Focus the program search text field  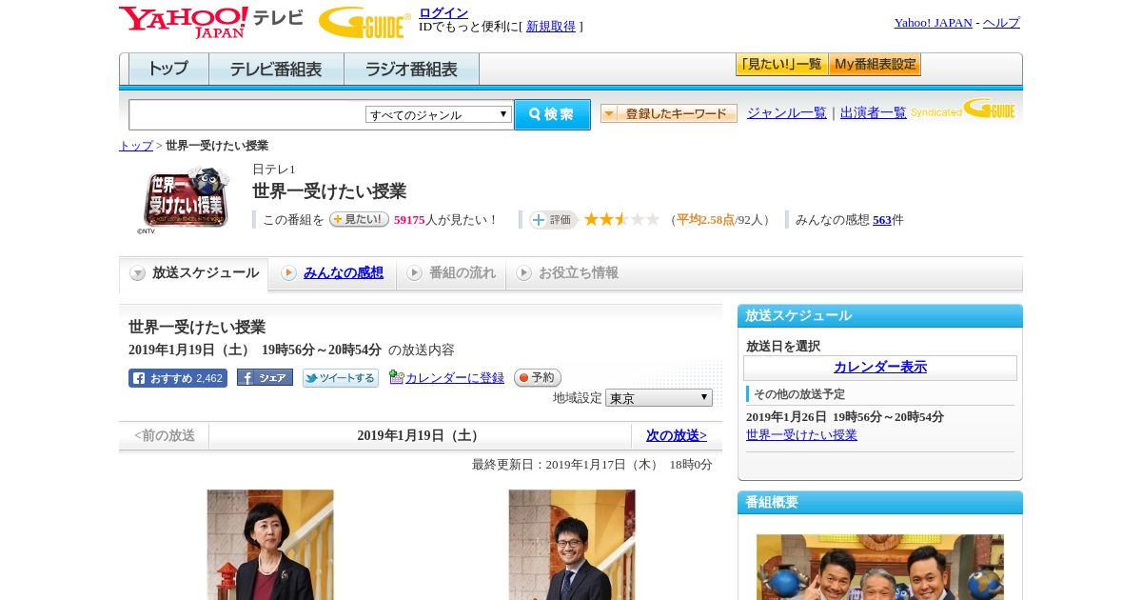pyautogui.click(x=247, y=115)
